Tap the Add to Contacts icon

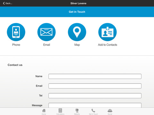tap(107, 32)
